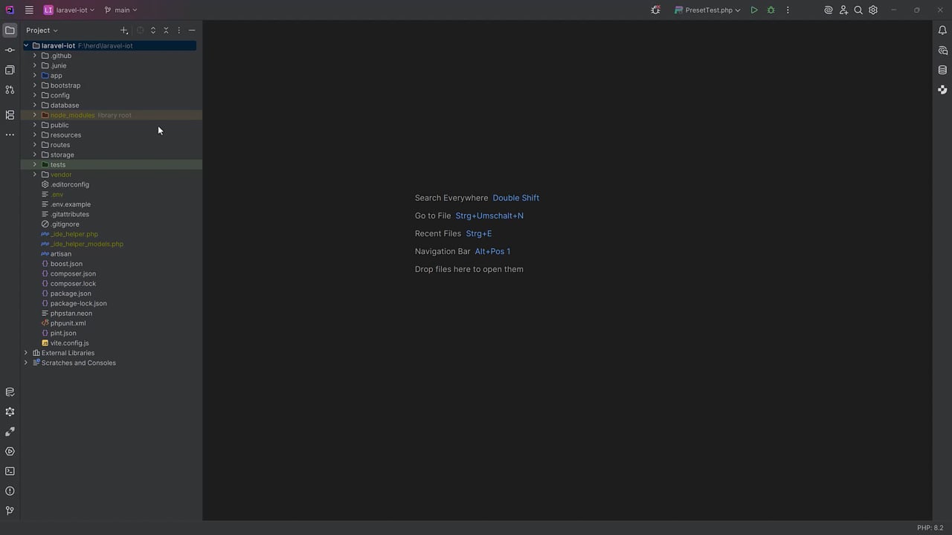Viewport: 952px width, 535px height.
Task: Collapse all nodes in Project tree
Action: click(166, 30)
